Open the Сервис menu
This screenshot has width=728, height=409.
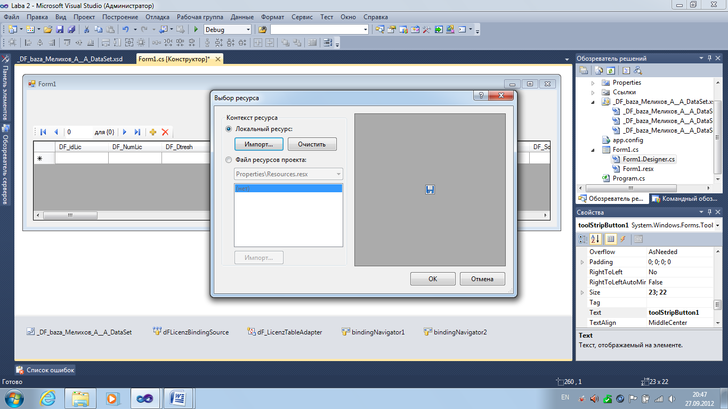tap(302, 17)
